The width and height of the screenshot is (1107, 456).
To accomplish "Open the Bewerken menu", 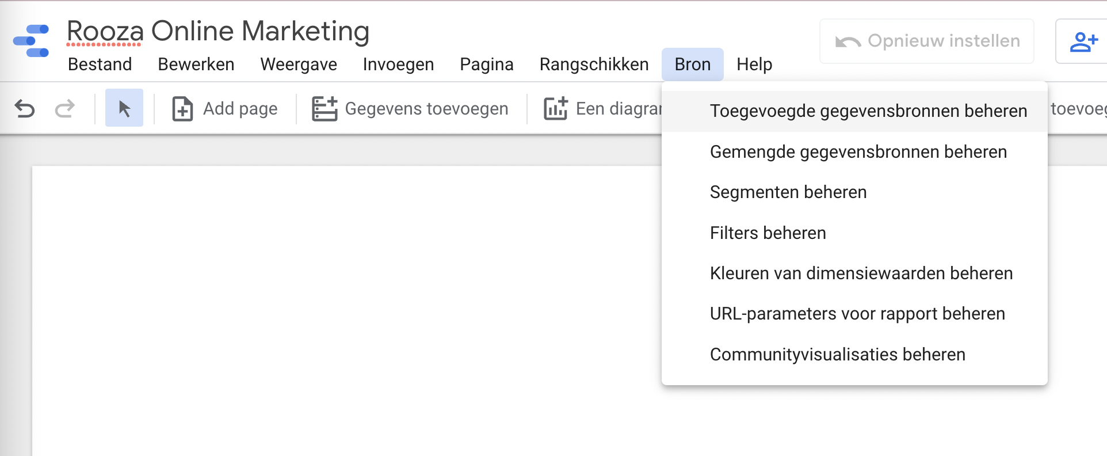I will point(196,64).
